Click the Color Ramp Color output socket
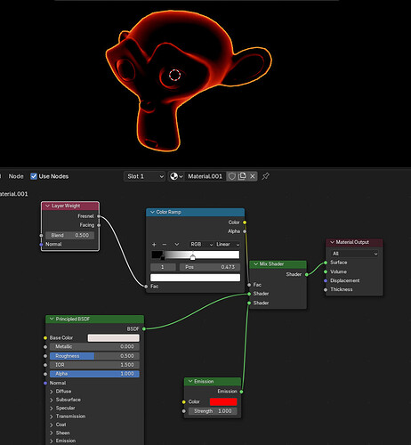The image size is (411, 445). (x=245, y=222)
